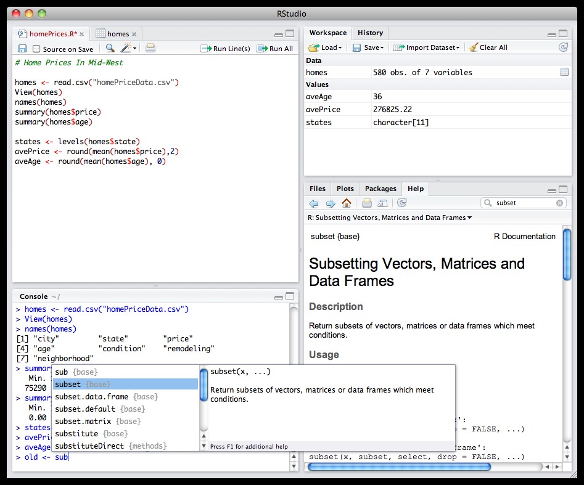Go back in Help with left arrow
Viewport: 584px width, 485px height.
[314, 203]
